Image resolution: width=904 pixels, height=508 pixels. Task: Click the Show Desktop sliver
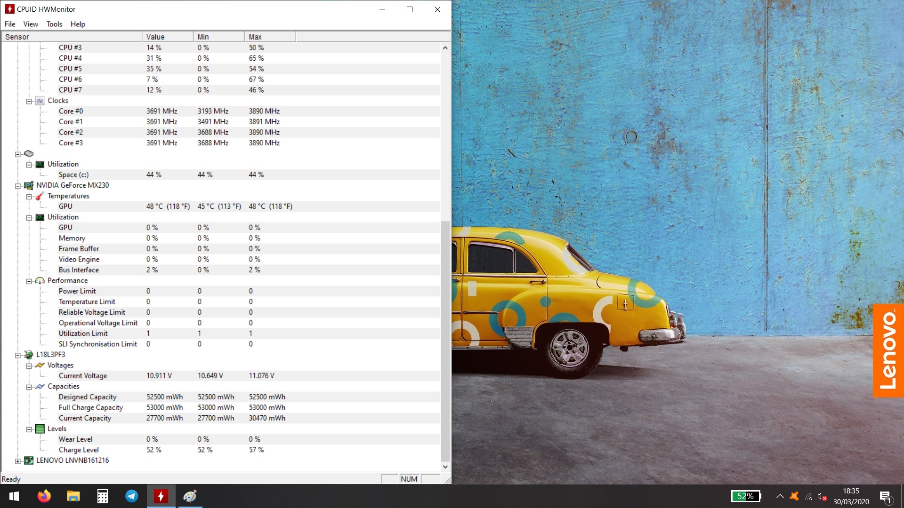902,496
